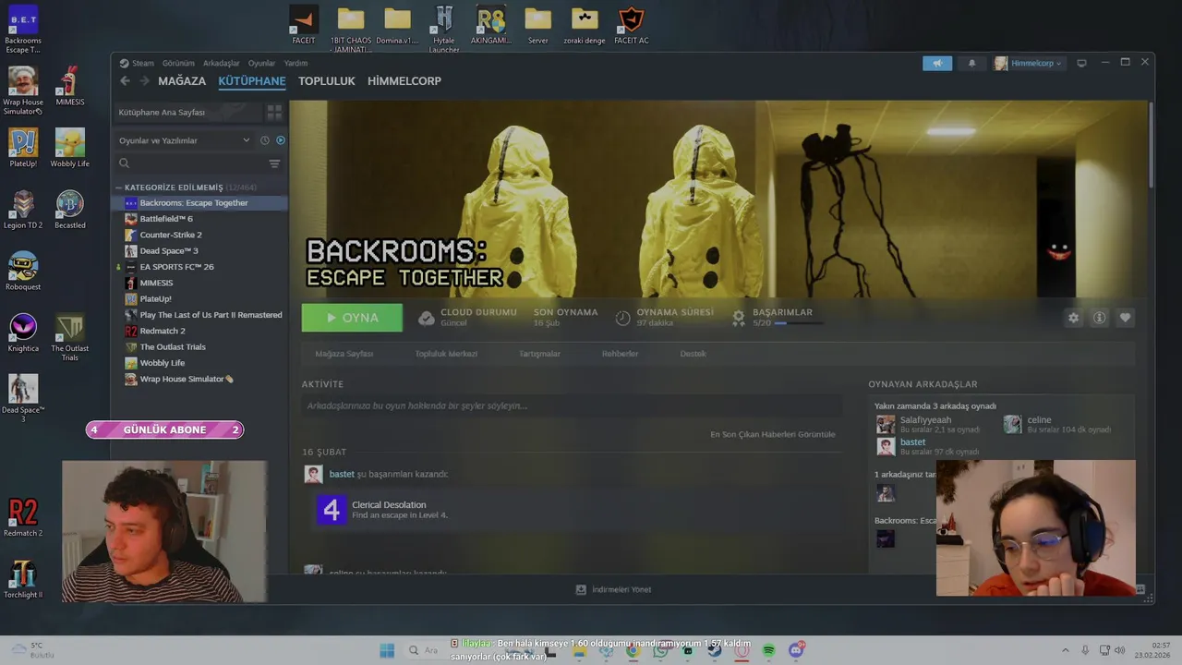Switch to library grid view icon
This screenshot has height=665, width=1182.
click(274, 112)
